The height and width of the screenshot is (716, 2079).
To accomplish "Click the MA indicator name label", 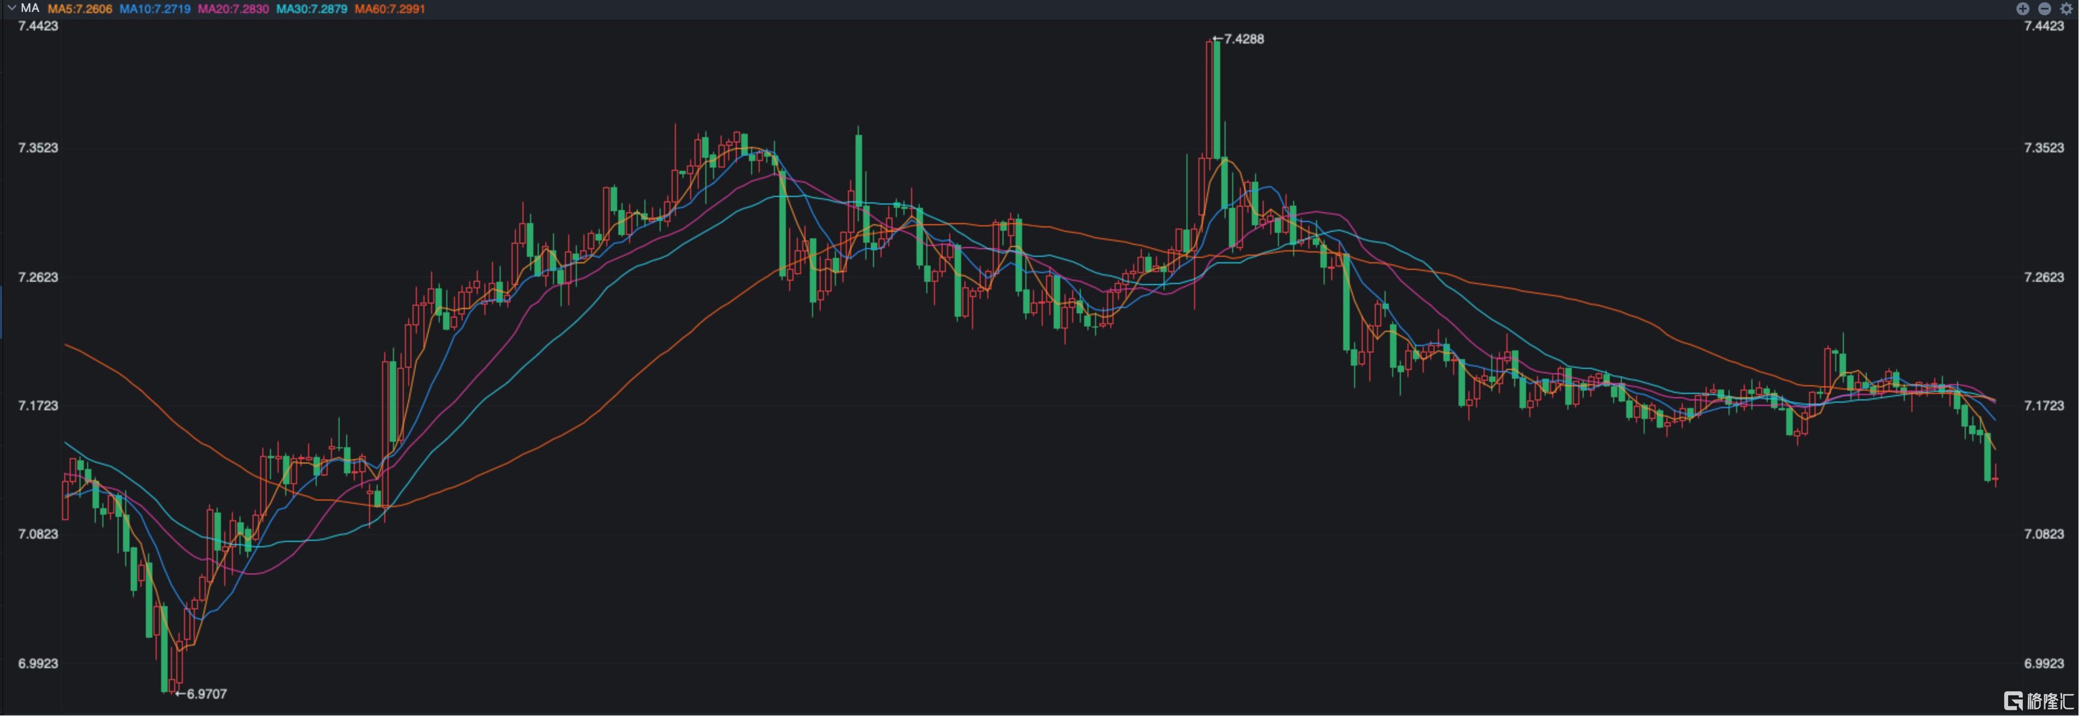I will pyautogui.click(x=30, y=9).
